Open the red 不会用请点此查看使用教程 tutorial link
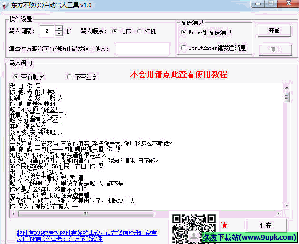The height and width of the screenshot is (244, 299). (x=179, y=74)
